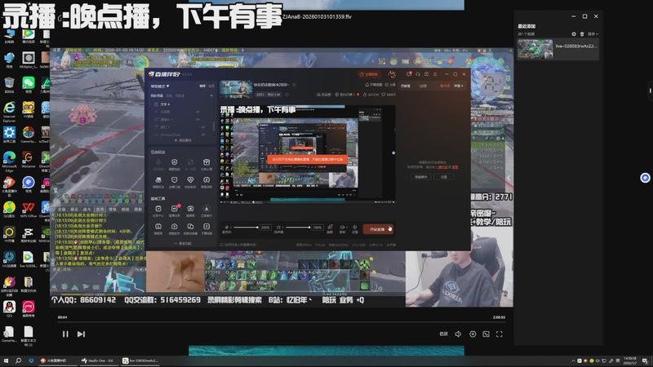The height and width of the screenshot is (367, 653).
Task: Open the 倍速 playback speed menu
Action: click(x=443, y=334)
